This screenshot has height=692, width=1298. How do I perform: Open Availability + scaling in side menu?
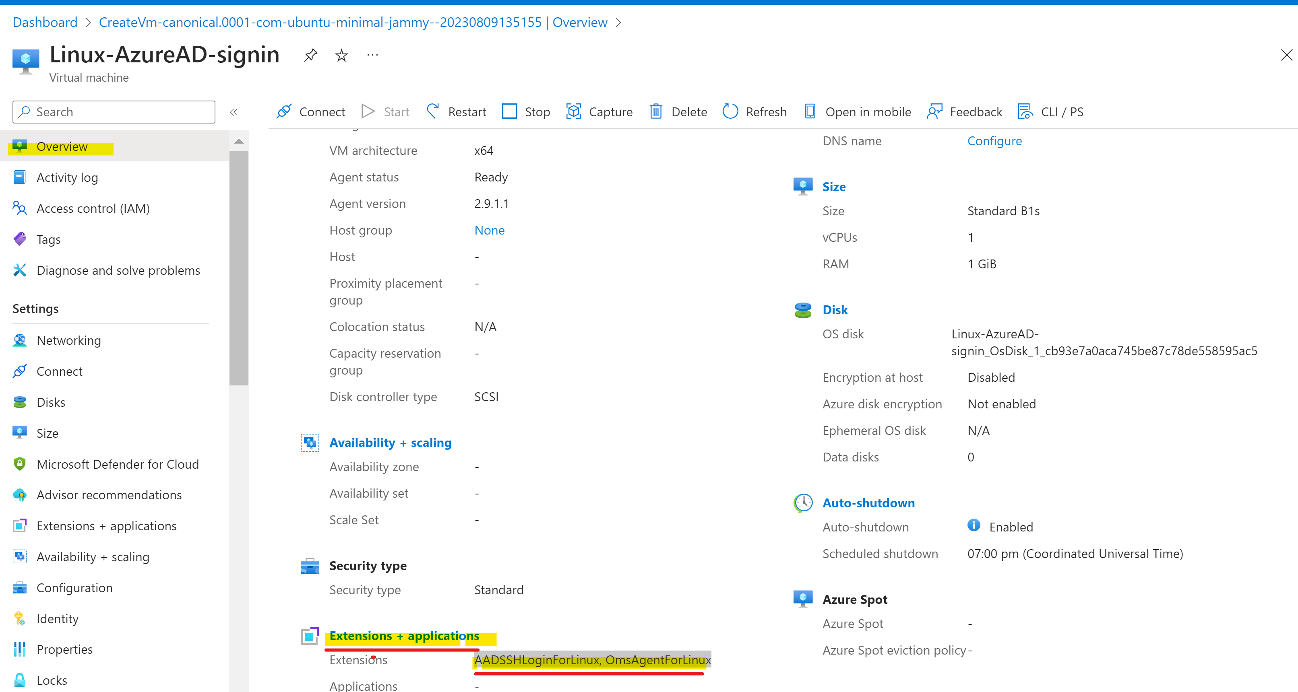(114, 557)
